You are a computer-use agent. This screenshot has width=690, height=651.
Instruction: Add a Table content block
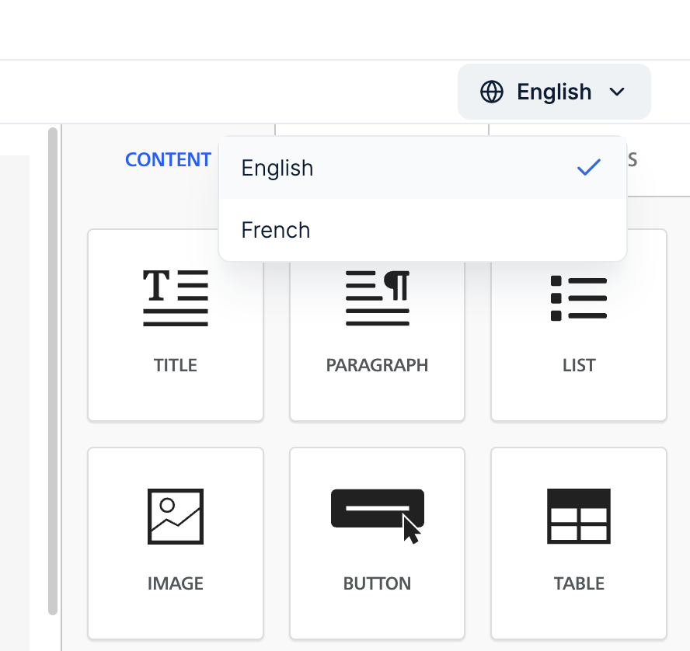pyautogui.click(x=579, y=543)
